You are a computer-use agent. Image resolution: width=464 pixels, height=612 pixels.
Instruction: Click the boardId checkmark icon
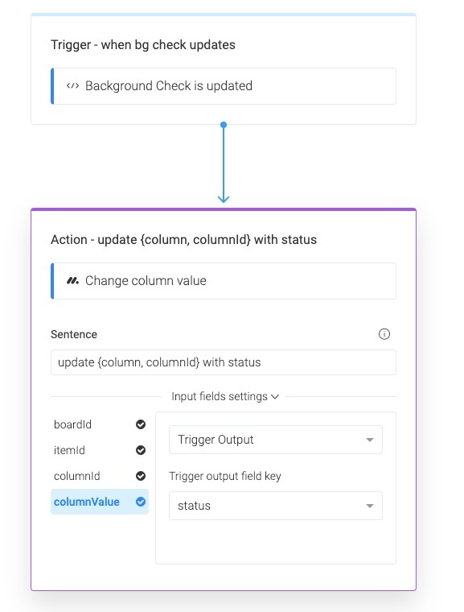click(x=141, y=424)
